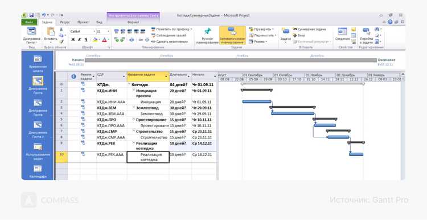Image resolution: width=427 pixels, height=220 pixels.
Task: Collapse the Землеотвод summary task
Action: pyautogui.click(x=134, y=108)
